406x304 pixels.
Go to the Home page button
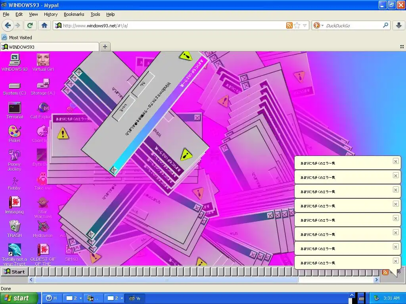pos(44,25)
